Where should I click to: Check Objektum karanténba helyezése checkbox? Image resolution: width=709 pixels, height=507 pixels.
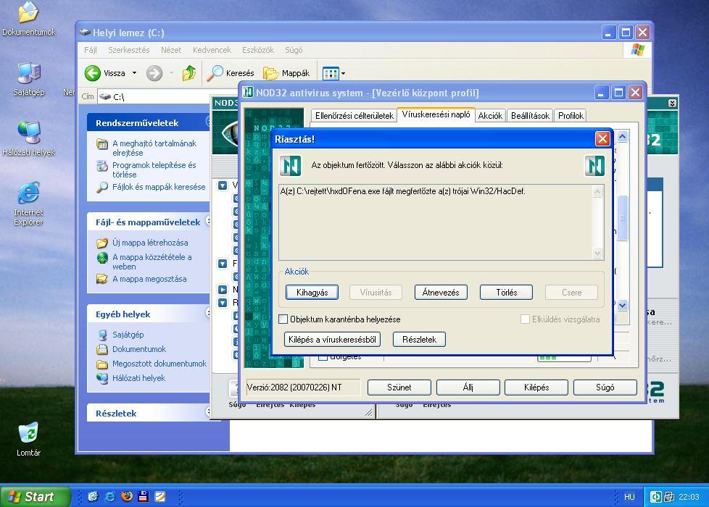click(x=283, y=319)
